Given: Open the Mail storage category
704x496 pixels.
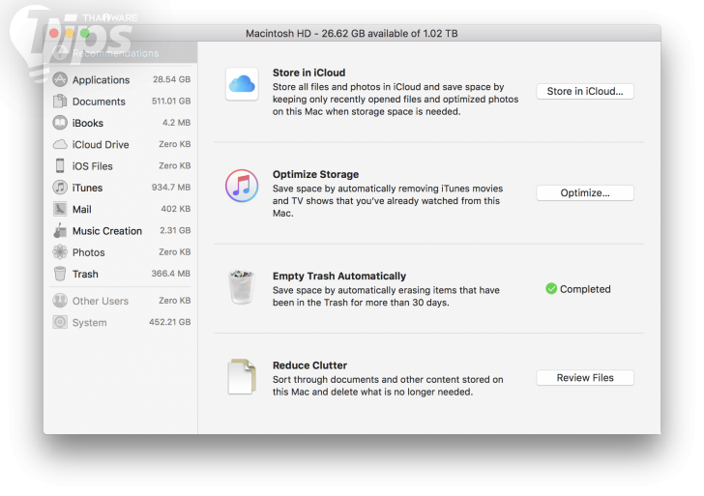Looking at the screenshot, I should click(x=121, y=209).
